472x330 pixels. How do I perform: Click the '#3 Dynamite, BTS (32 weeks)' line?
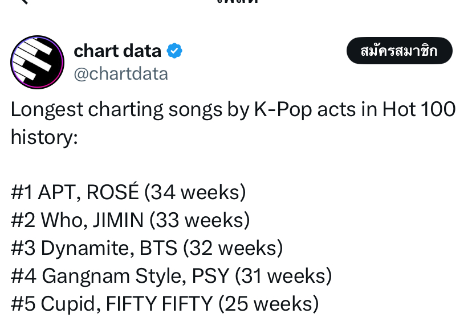coord(147,247)
